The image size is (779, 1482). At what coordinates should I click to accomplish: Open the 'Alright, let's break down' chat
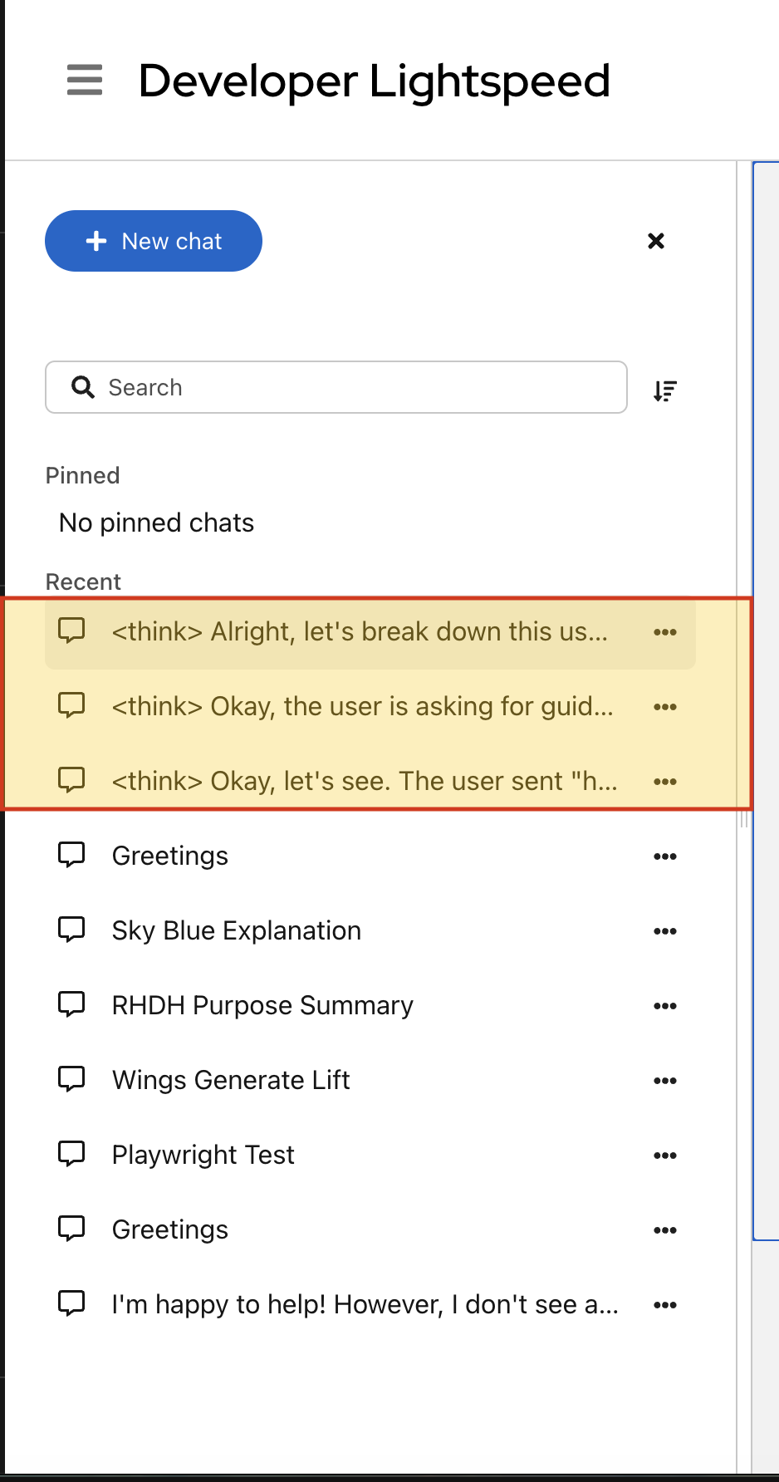click(x=359, y=632)
